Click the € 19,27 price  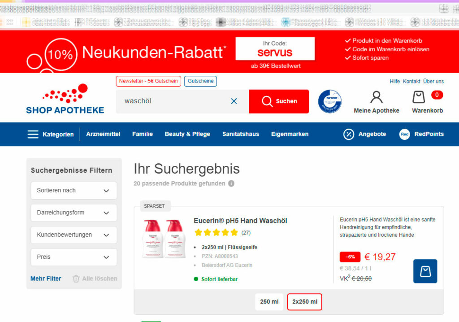coord(380,257)
